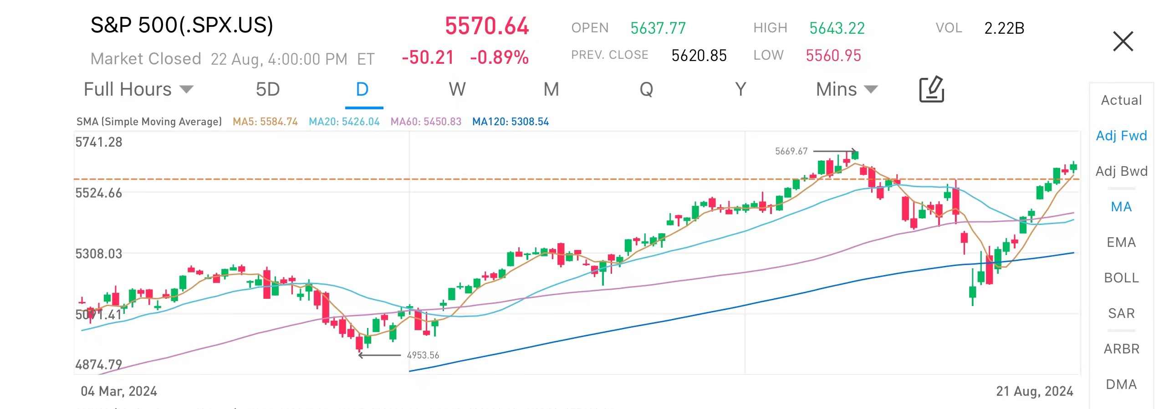Select the W weekly tab
The image size is (1164, 409).
point(457,89)
